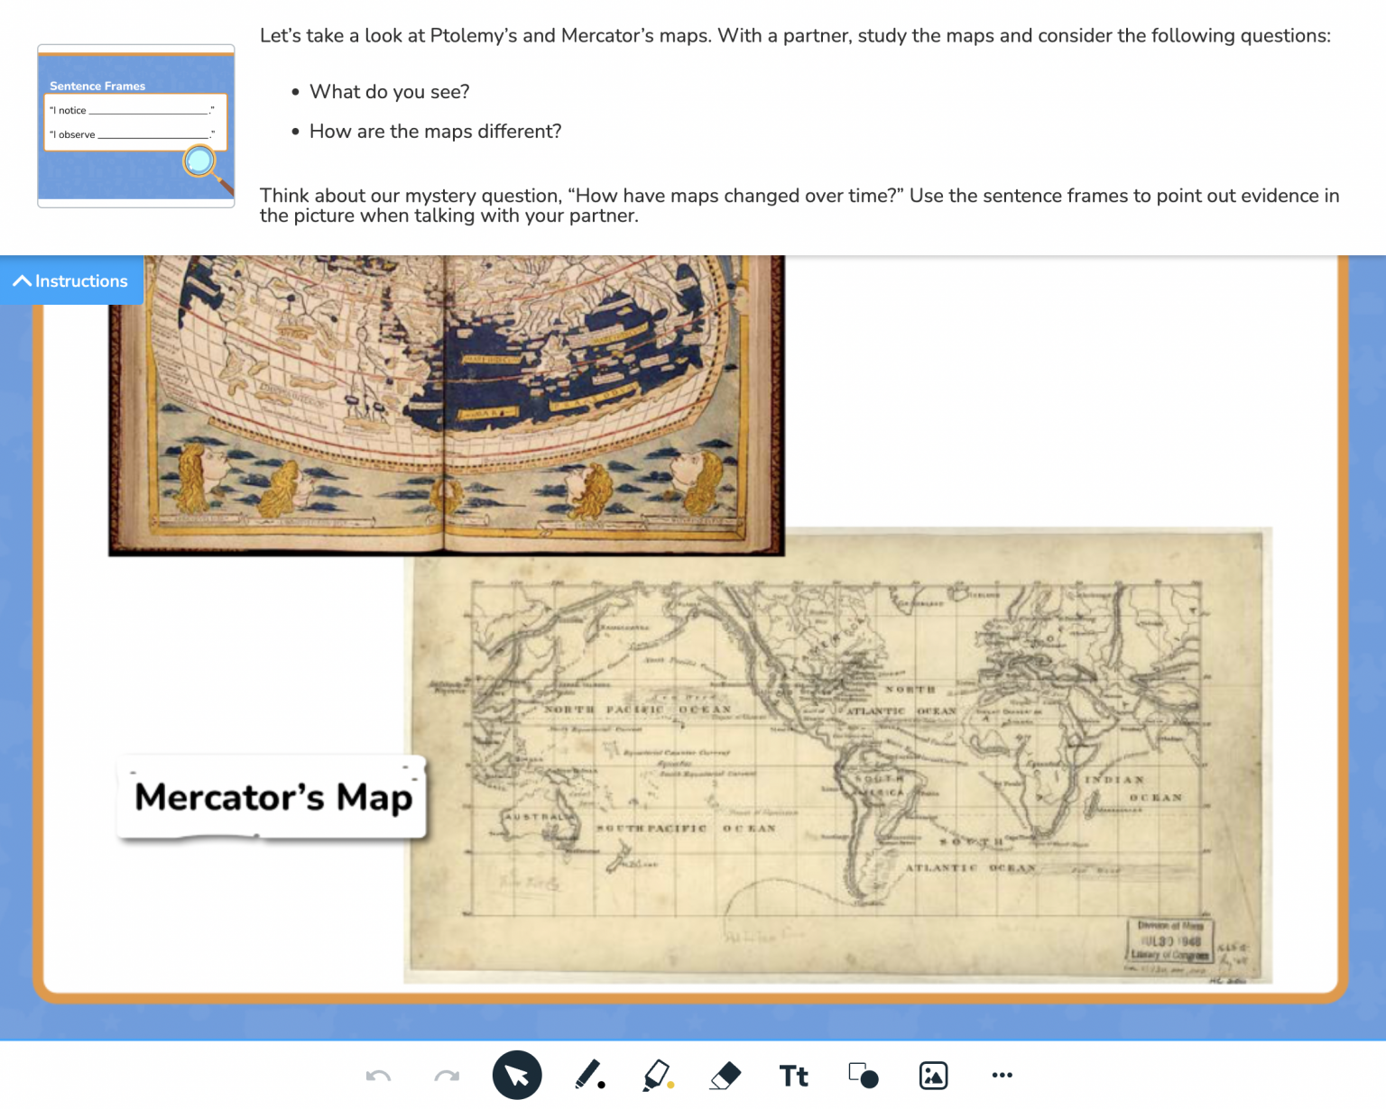Select the eraser tool
Viewport: 1386px width, 1109px height.
725,1075
